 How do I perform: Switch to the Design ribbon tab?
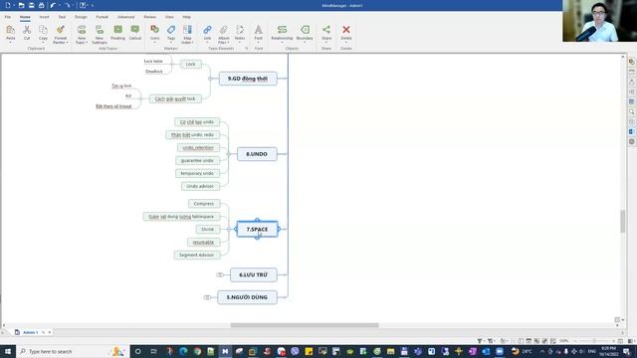(81, 17)
